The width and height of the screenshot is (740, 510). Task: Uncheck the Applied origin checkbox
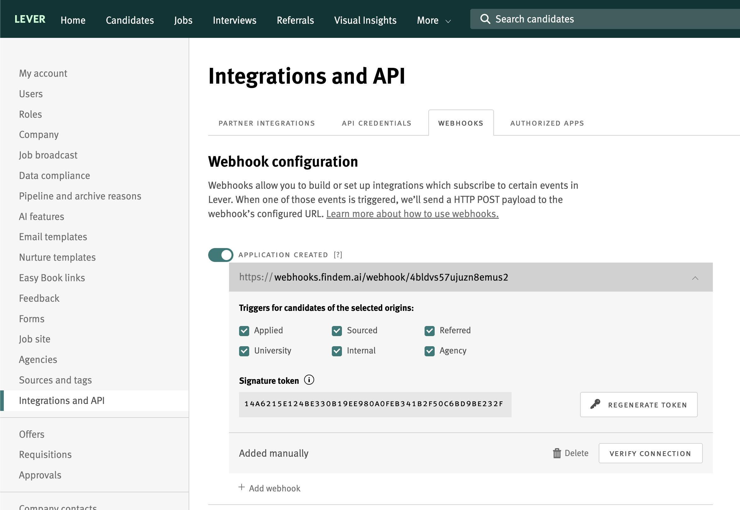244,331
